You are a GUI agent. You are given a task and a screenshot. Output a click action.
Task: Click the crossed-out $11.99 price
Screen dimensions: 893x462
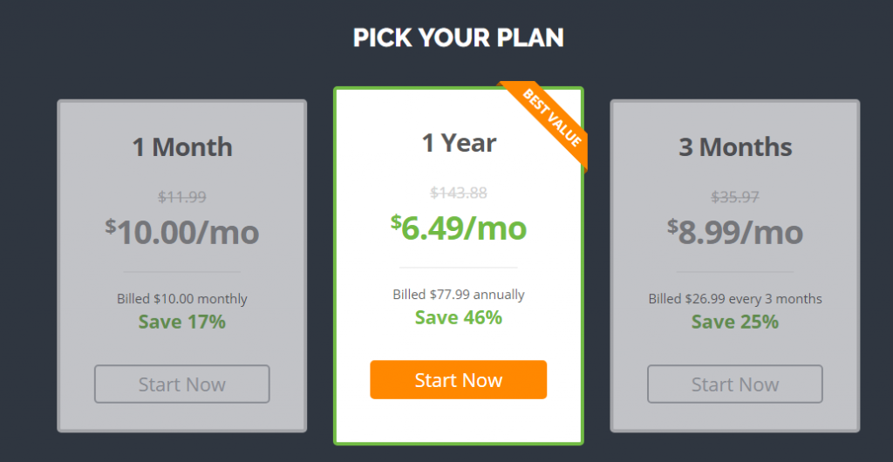click(182, 197)
